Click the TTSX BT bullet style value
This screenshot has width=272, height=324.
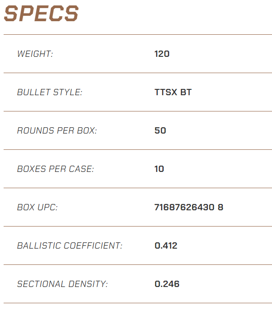(x=173, y=92)
